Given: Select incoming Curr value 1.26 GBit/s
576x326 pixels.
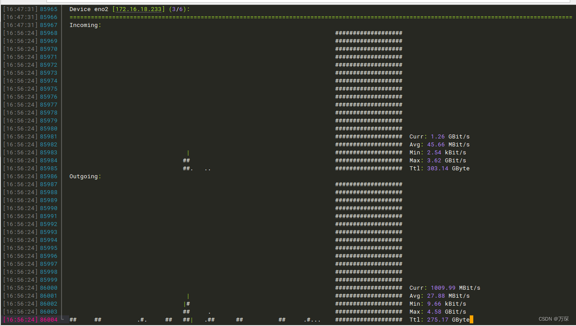Looking at the screenshot, I should click(450, 137).
